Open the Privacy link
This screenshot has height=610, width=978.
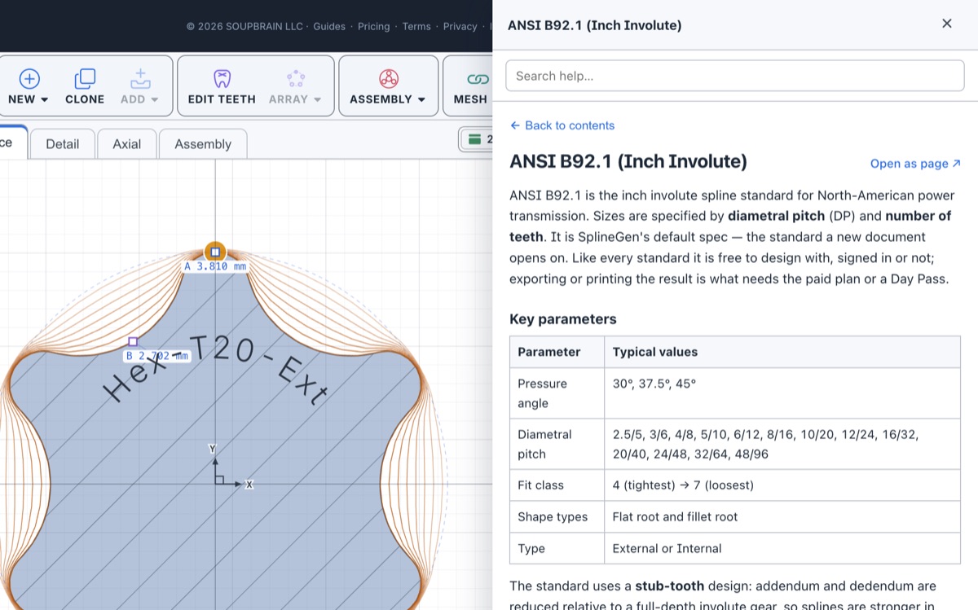460,26
